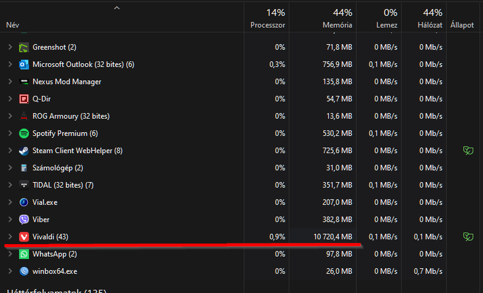Sort by Lemez column header

[387, 25]
